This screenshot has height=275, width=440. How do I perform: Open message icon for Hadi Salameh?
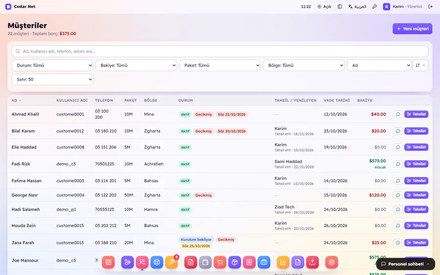pos(398,209)
